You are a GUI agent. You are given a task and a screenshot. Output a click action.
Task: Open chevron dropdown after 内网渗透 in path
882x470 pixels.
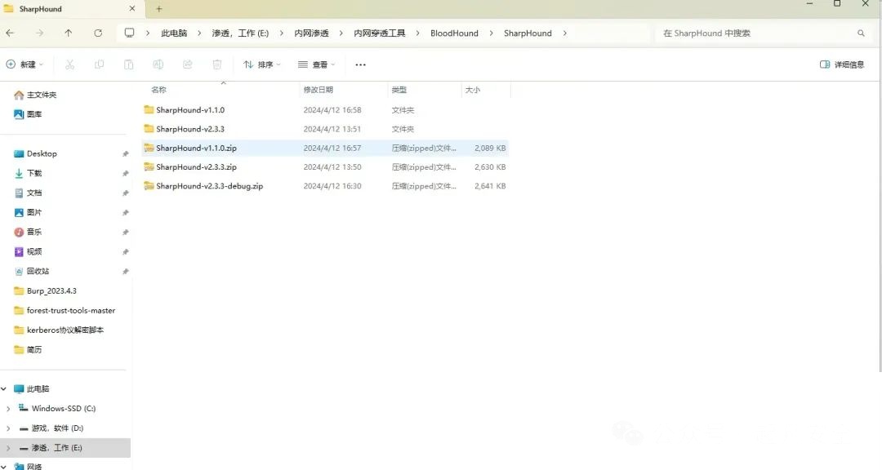pyautogui.click(x=341, y=33)
